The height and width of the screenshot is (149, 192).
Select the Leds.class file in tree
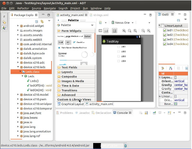point(31,72)
